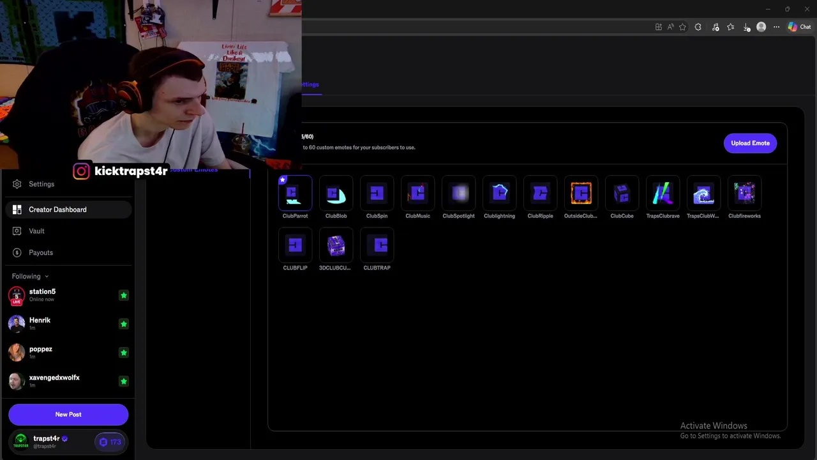Screen dimensions: 817x460
Task: Select the ClubRipple emote
Action: point(540,194)
